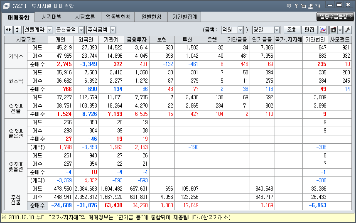Image resolution: width=356 pixels, height=223 pixels.
Task: Click the 투신 column header
Action: (187, 40)
